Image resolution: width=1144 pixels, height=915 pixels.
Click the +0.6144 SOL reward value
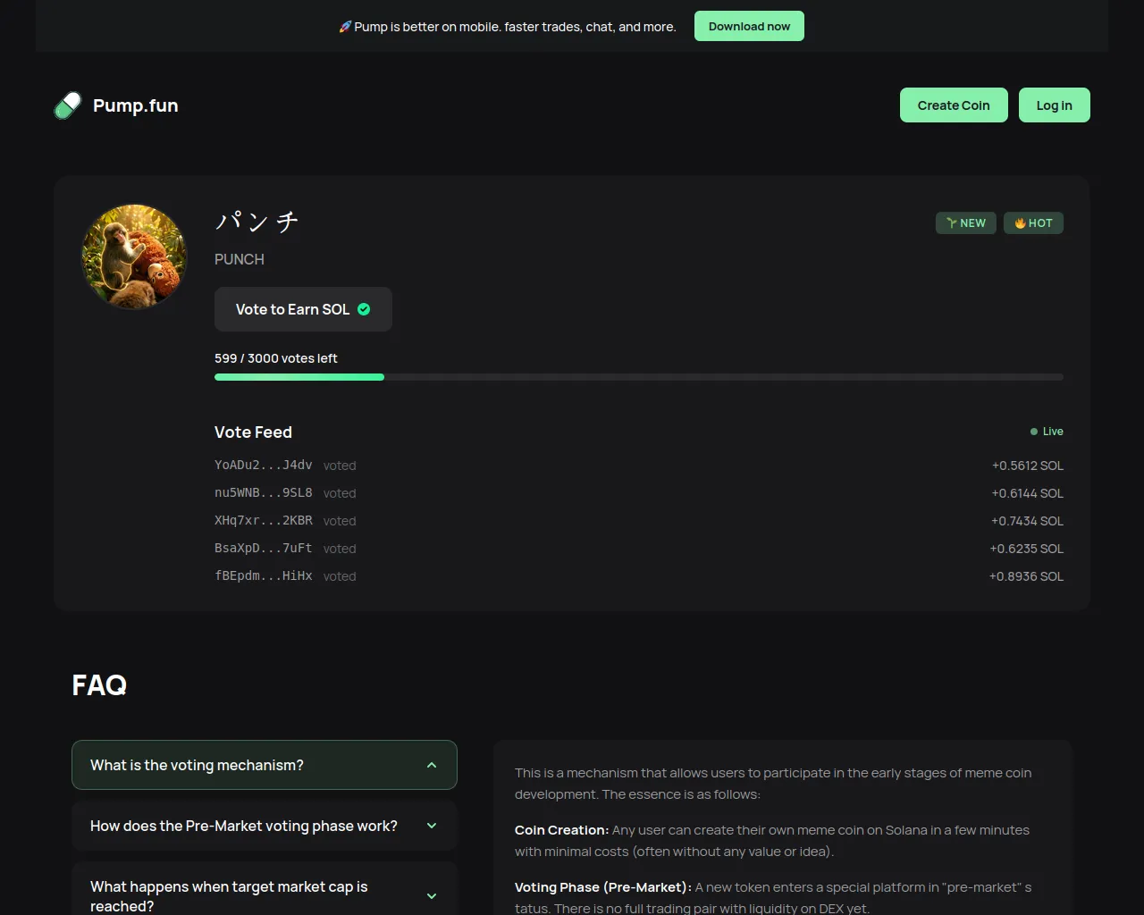[x=1028, y=493]
